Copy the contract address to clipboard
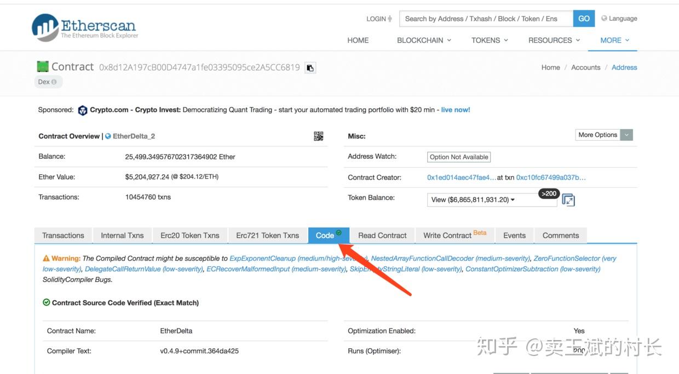This screenshot has width=679, height=374. tap(310, 68)
